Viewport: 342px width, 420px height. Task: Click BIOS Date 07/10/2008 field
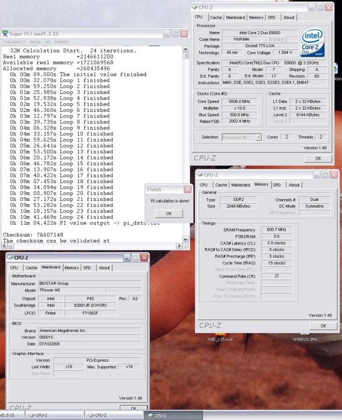point(90,344)
